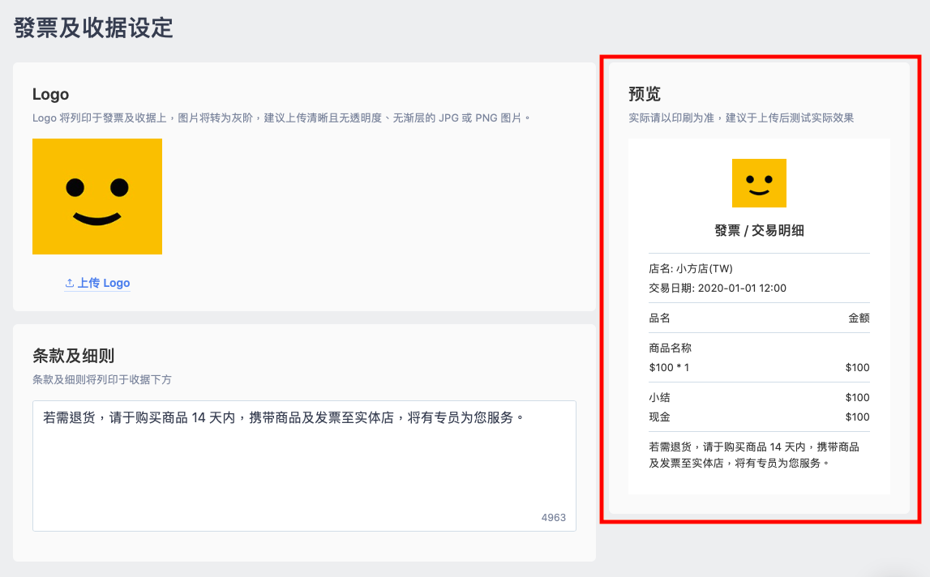Click the 發票及收据设定 page title
Viewport: 930px width, 577px height.
click(x=94, y=28)
